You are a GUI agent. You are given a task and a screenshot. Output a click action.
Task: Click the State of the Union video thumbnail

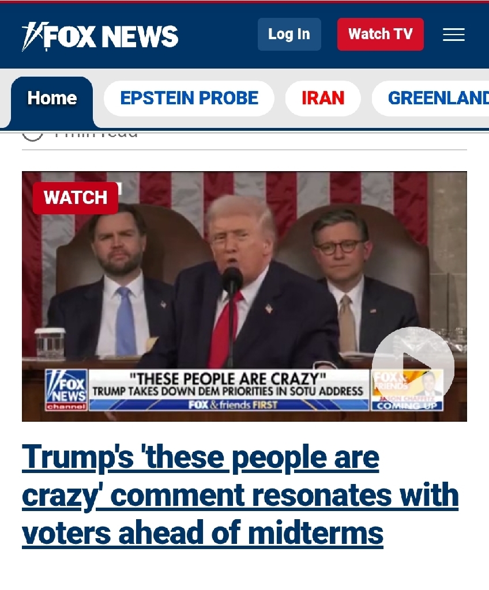[244, 296]
